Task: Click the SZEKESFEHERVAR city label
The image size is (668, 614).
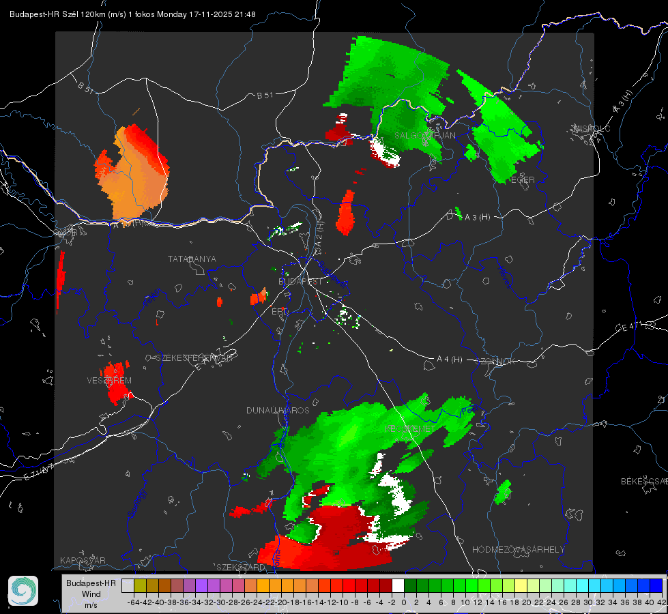Action: point(194,358)
